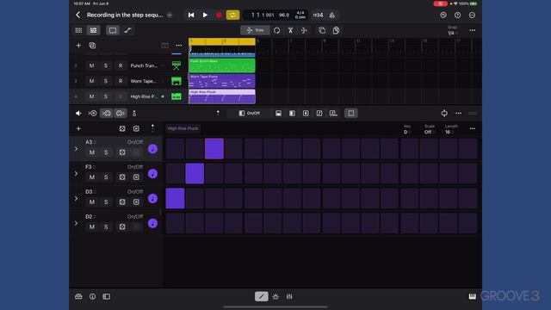Toggle the yellow Cycle button
551x310 pixels.
pos(232,15)
